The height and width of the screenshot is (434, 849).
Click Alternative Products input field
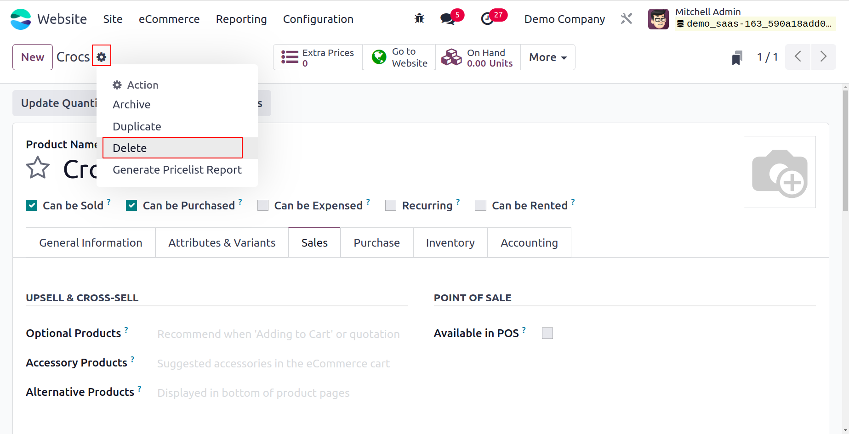coord(282,393)
